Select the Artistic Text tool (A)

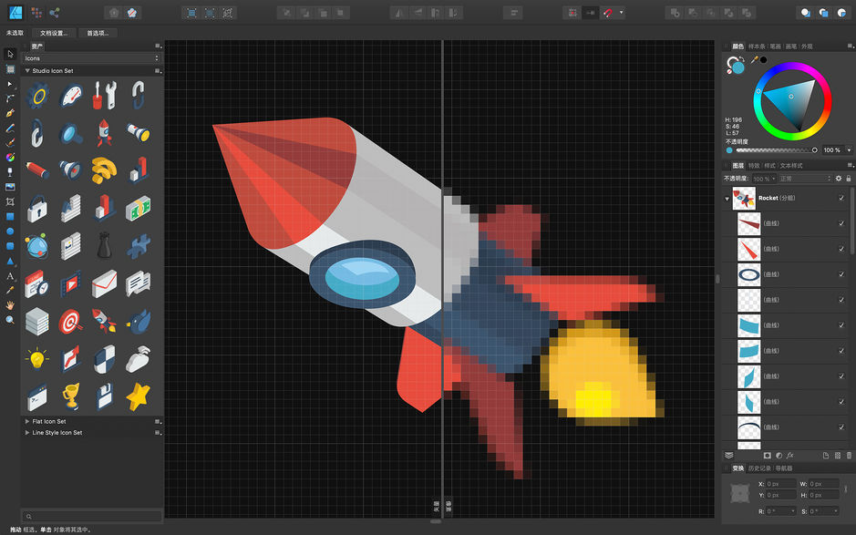(10, 275)
